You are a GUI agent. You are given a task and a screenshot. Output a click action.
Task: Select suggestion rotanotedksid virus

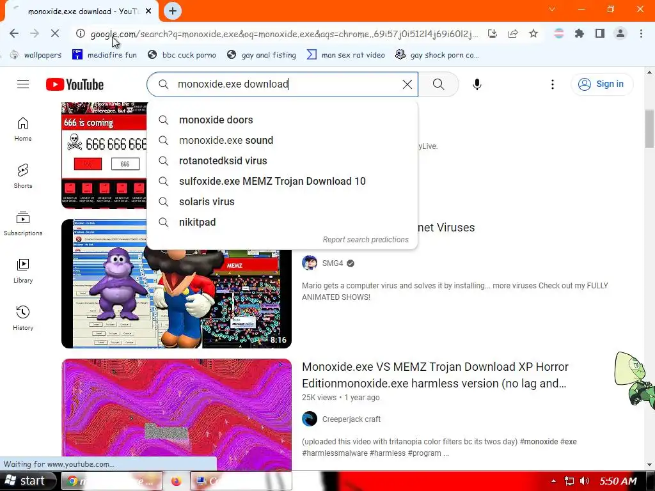[x=282, y=160]
